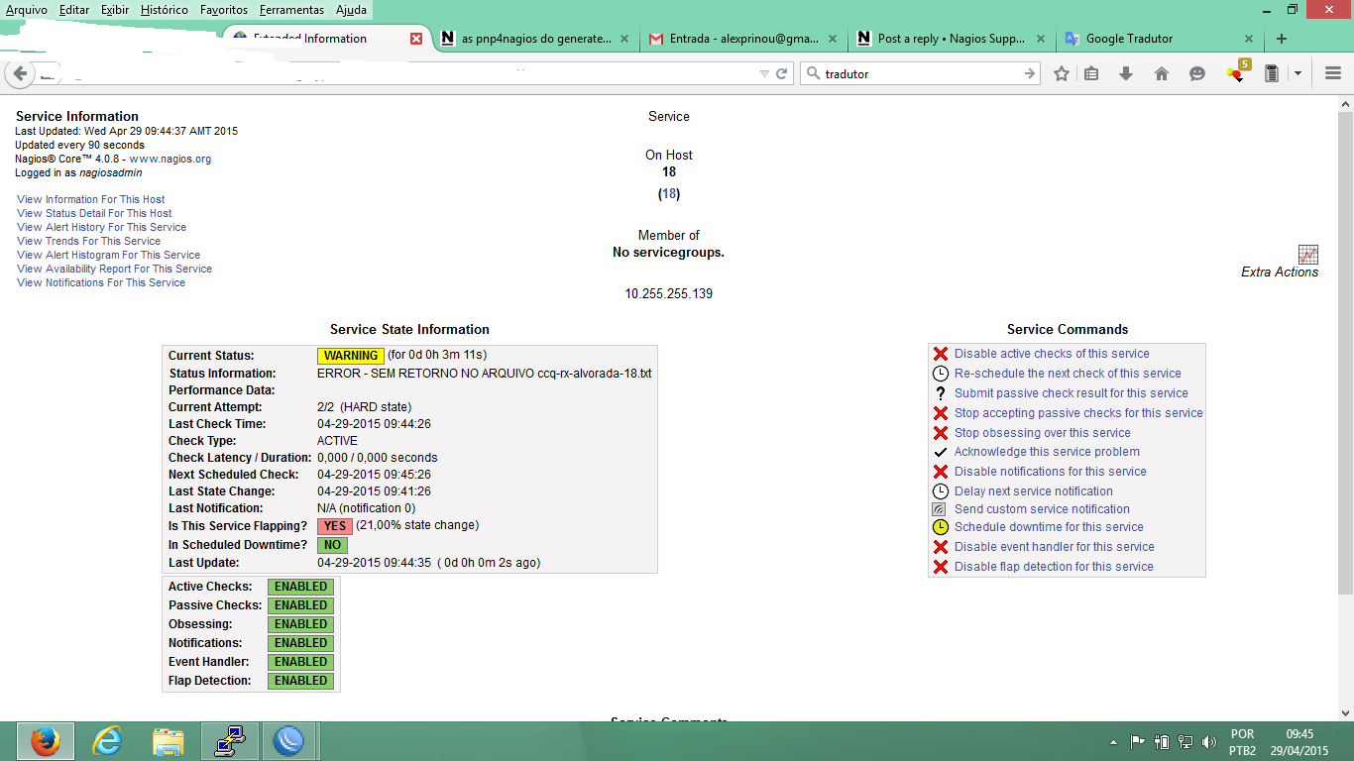Click Schedule downtime for this service

[x=1049, y=527]
